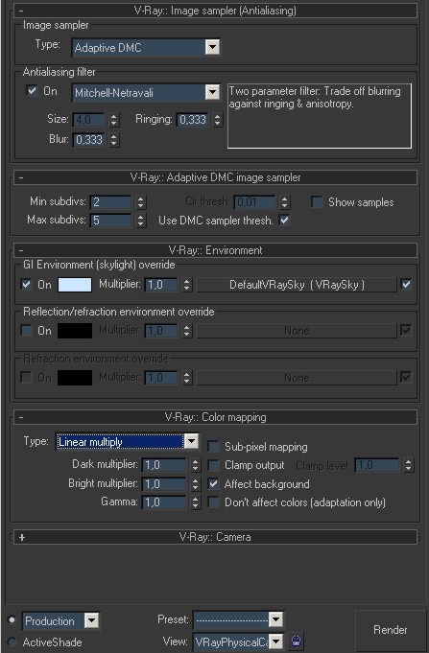Image resolution: width=429 pixels, height=653 pixels.
Task: Adjust the Blur spinner arrows
Action: [114, 139]
